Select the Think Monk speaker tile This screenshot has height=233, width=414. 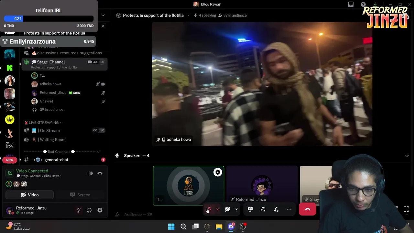189,186
